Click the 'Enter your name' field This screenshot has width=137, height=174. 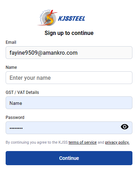click(69, 78)
